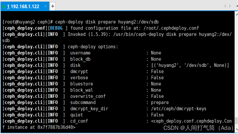Close the 192.168.1.122 session tab

tap(46, 6)
